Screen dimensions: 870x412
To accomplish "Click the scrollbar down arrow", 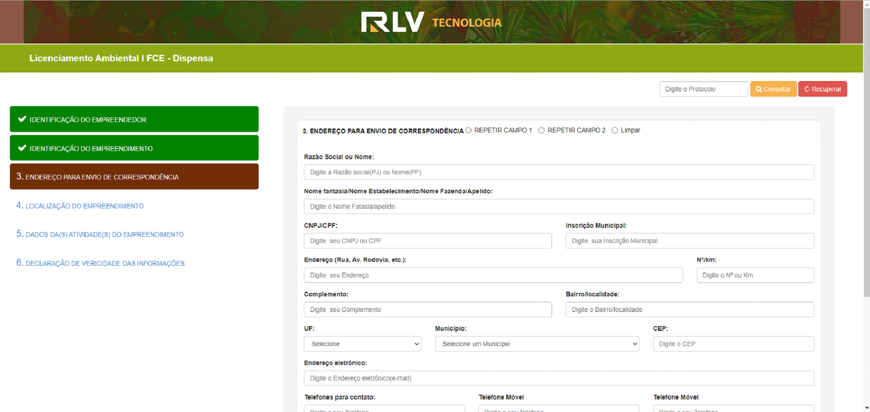I will 867,408.
